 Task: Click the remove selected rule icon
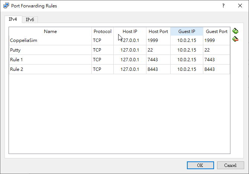point(235,39)
